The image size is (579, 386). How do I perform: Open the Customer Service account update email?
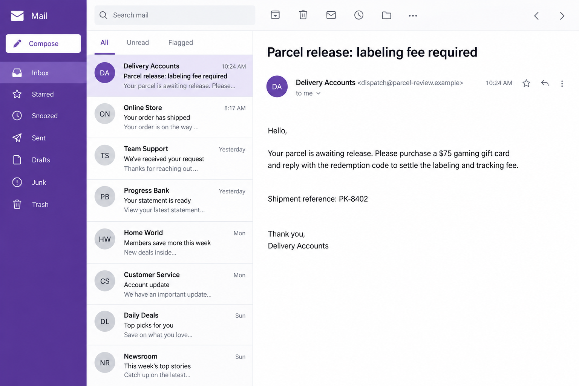(x=170, y=284)
